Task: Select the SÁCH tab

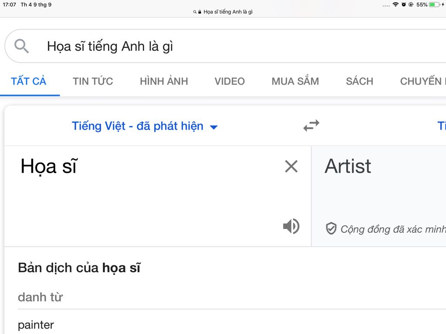Action: click(359, 81)
